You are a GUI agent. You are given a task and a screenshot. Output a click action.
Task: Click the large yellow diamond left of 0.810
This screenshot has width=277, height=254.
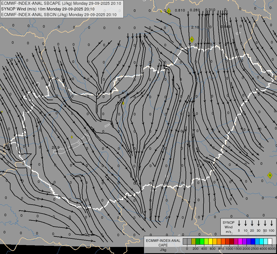pyautogui.click(x=169, y=11)
